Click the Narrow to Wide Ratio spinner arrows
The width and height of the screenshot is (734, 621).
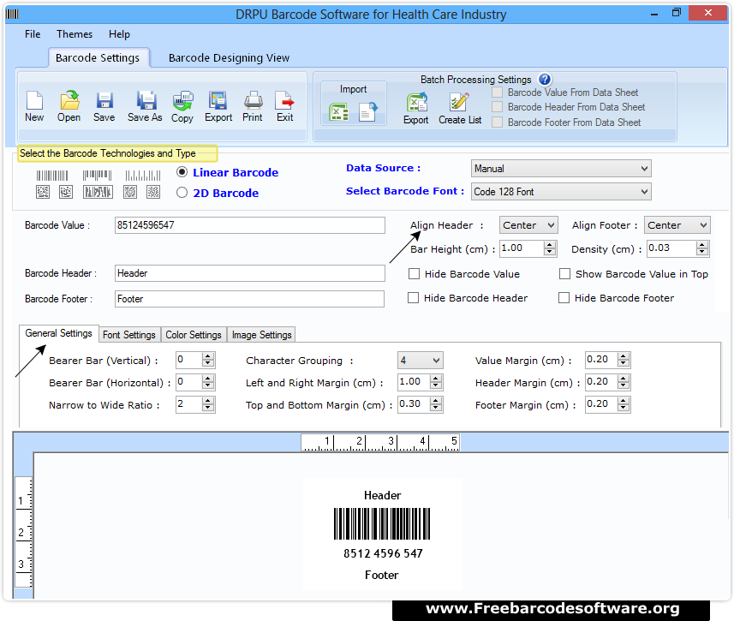click(208, 404)
